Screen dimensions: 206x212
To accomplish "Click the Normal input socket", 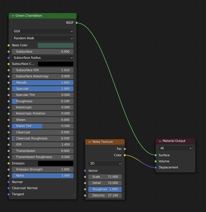I will [x=9, y=182].
